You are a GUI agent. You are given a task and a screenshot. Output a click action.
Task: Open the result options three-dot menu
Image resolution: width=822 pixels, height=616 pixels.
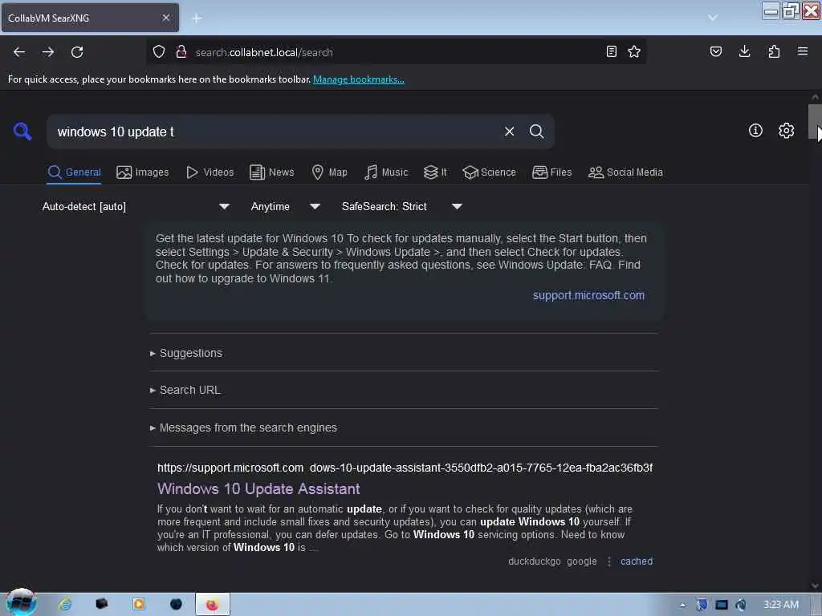coord(609,561)
